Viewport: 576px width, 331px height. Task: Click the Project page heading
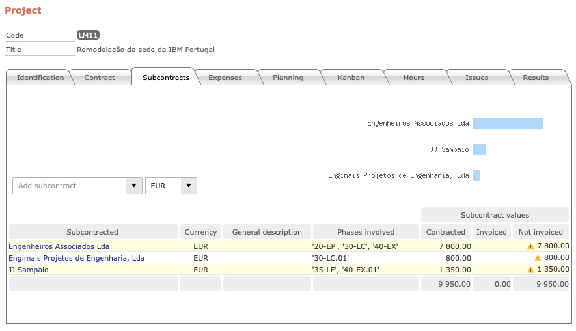(23, 10)
